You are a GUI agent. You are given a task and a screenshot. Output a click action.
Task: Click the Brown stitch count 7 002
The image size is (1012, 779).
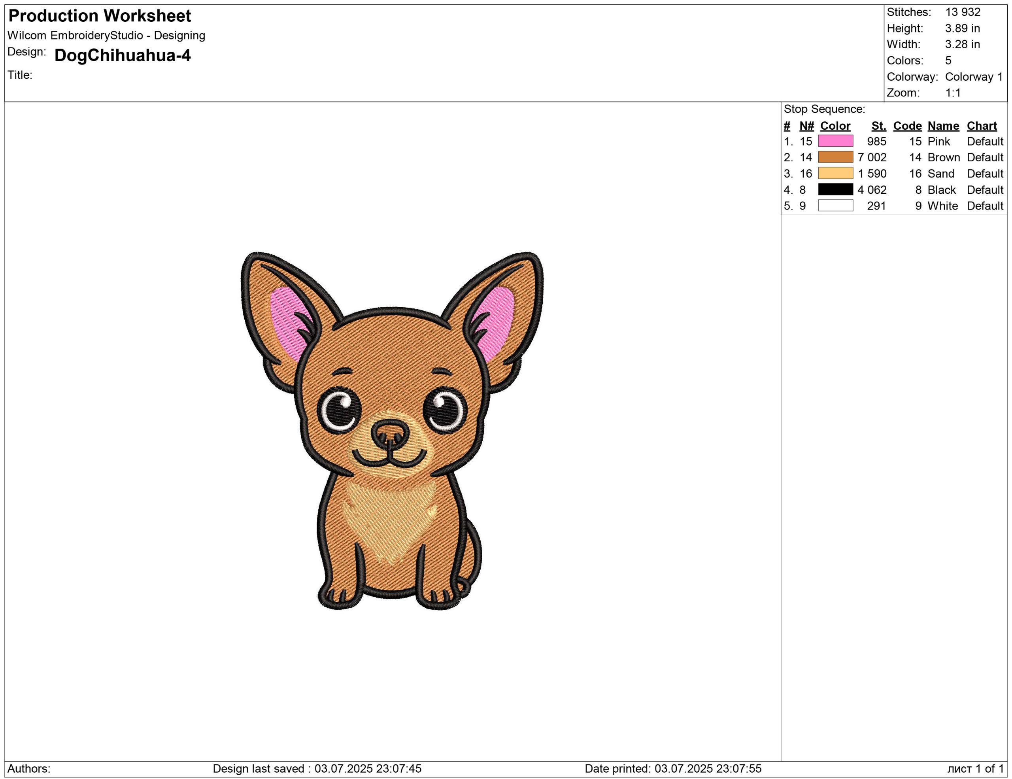tap(872, 157)
